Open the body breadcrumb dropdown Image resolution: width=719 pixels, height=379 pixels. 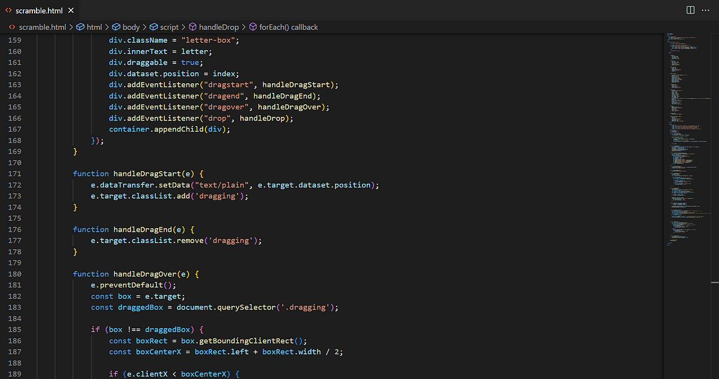(131, 27)
